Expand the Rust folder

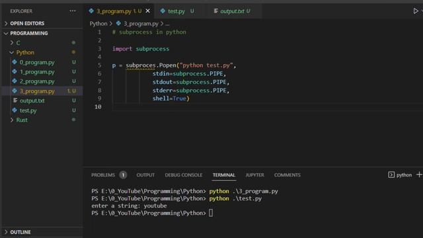click(12, 120)
